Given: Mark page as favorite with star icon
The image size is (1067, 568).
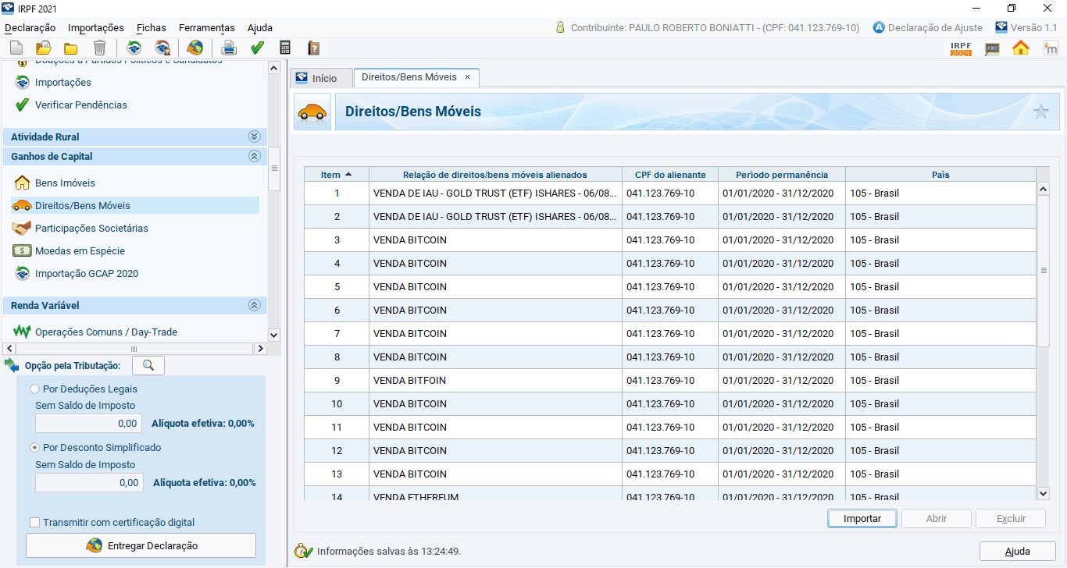Looking at the screenshot, I should click(x=1040, y=112).
